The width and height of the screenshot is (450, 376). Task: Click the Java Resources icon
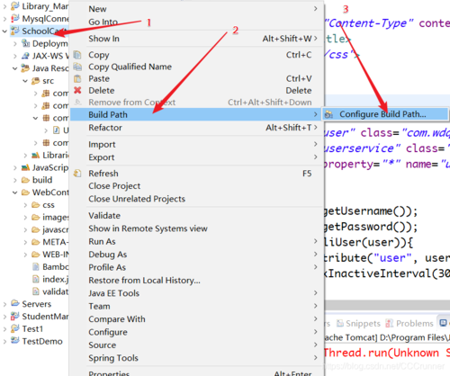tap(25, 68)
